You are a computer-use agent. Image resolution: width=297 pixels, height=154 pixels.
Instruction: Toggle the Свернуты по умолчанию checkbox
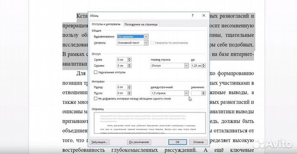pyautogui.click(x=152, y=43)
